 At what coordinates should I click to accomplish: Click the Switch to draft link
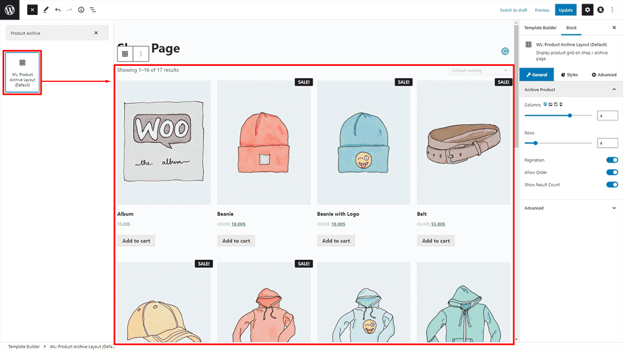pyautogui.click(x=513, y=10)
